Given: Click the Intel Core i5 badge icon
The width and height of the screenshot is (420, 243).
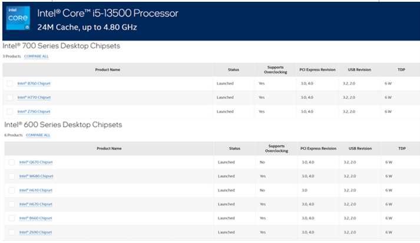Looking at the screenshot, I should 18,18.
